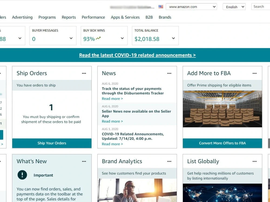Click Convert More Offers to FBA button
Screen dimensions: 270x202
tap(222, 143)
